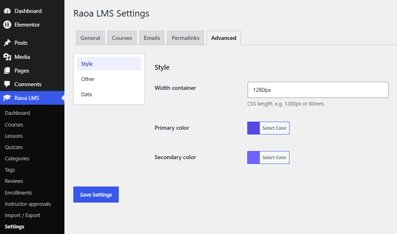Click Select Color for Secondary color

275,157
